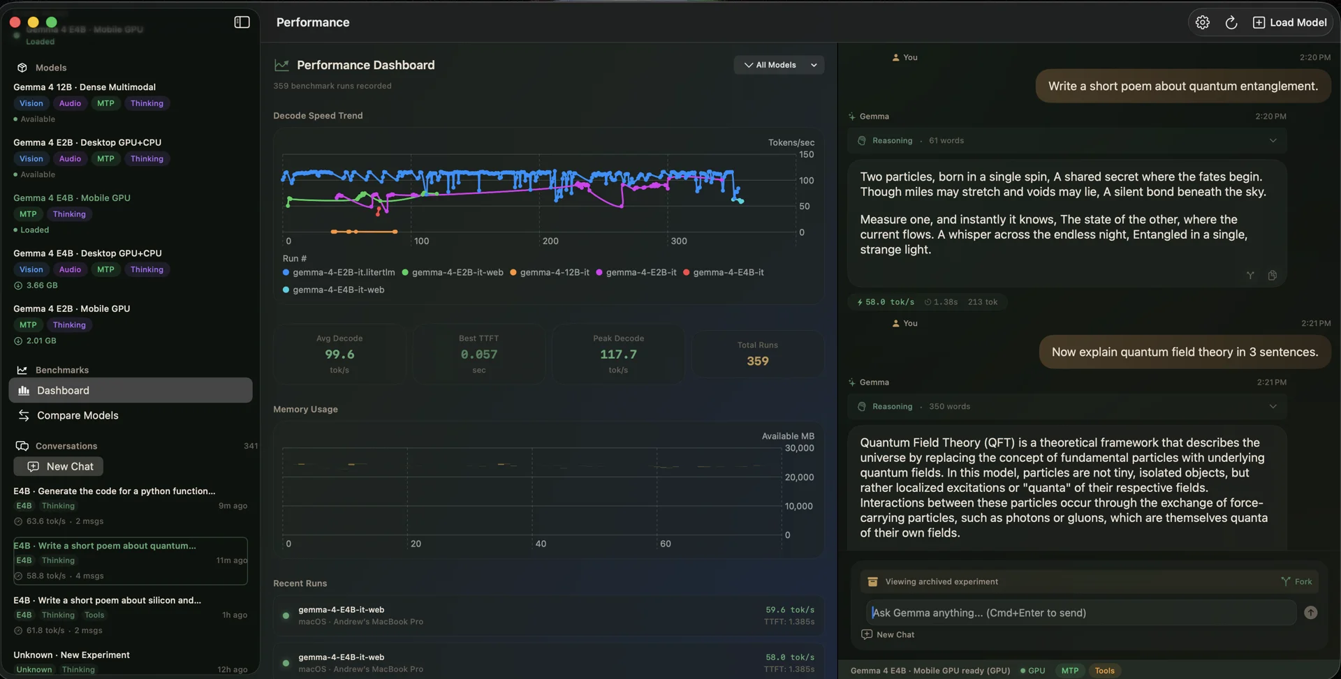Open conversation 'Generate the code for a python function'
Image resolution: width=1341 pixels, height=679 pixels.
[x=131, y=505]
